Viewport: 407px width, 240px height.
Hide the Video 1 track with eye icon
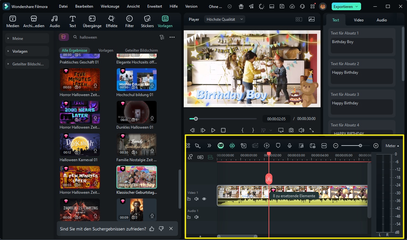tap(204, 199)
